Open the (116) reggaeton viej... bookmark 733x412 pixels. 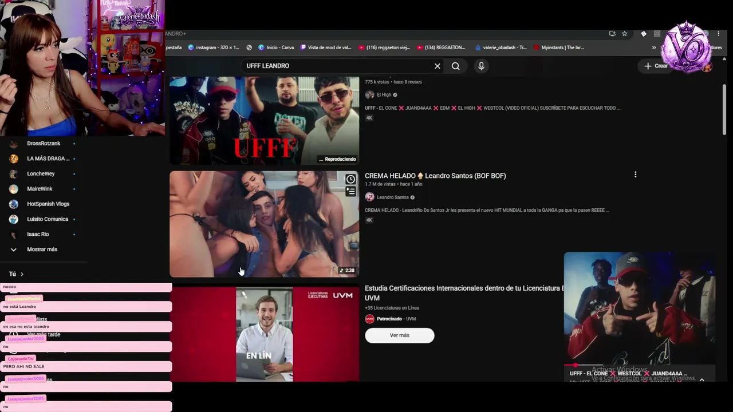coord(384,47)
